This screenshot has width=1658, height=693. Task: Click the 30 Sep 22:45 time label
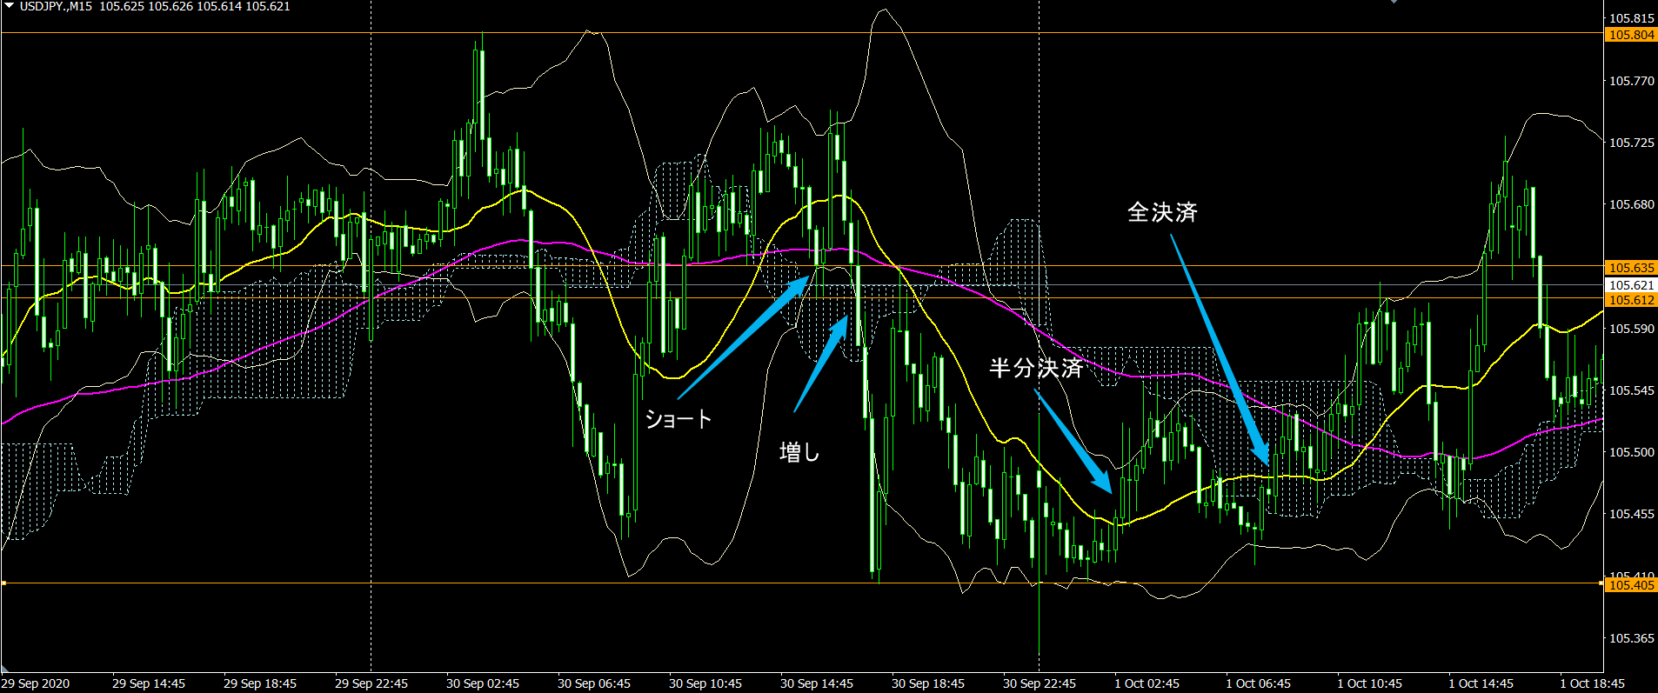click(x=1040, y=683)
